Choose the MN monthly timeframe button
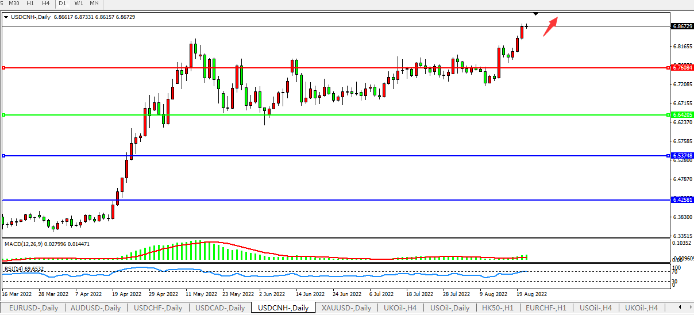Viewport: 694px width, 315px height. tap(94, 3)
